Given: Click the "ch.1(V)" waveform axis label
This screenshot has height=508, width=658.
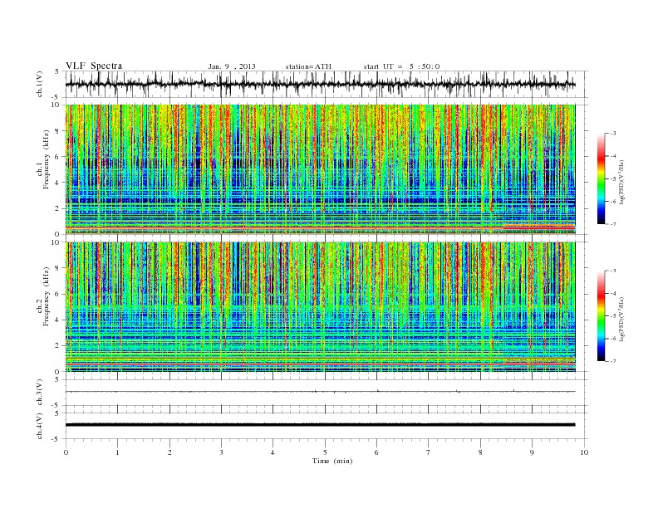Looking at the screenshot, I should (40, 84).
